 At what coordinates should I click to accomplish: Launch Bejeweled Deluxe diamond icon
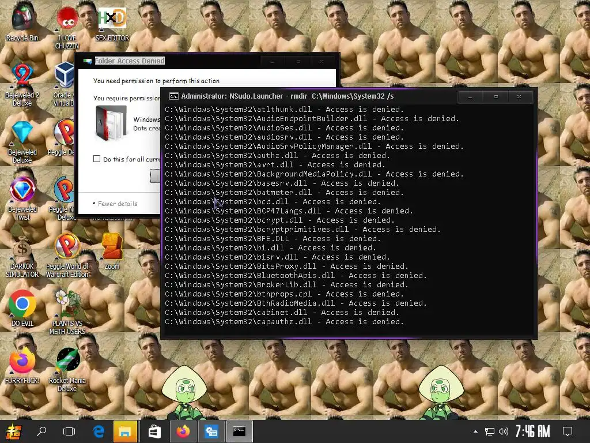tap(22, 142)
